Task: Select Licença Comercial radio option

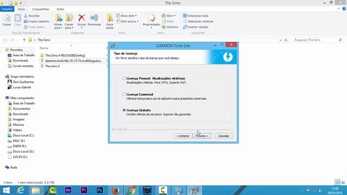Action: click(x=124, y=94)
